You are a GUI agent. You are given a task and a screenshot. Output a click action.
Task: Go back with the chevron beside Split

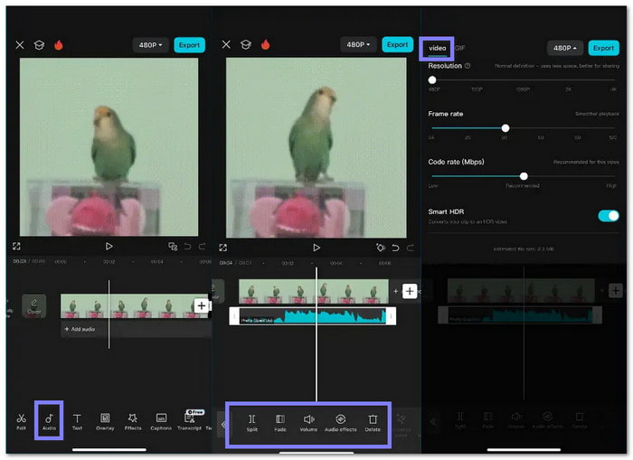pos(223,424)
